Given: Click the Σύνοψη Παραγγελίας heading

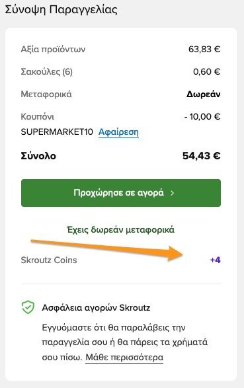Looking at the screenshot, I should click(61, 10).
